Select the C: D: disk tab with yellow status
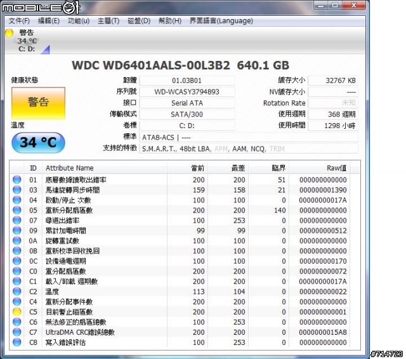The image size is (406, 359). click(27, 41)
